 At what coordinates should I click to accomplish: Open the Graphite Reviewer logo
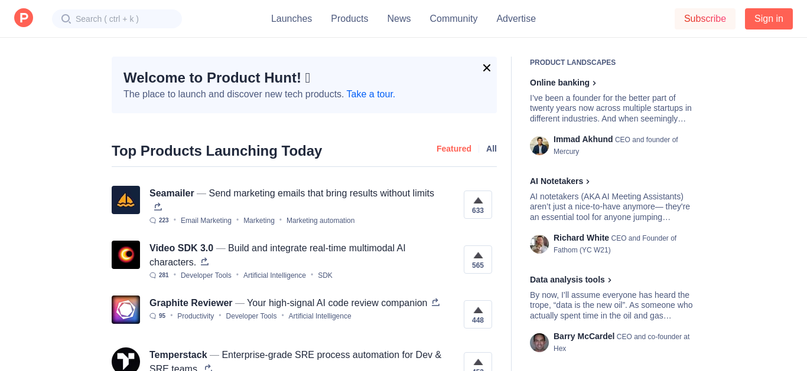point(126,310)
